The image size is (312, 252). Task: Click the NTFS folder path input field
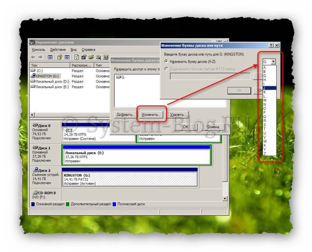210,76
